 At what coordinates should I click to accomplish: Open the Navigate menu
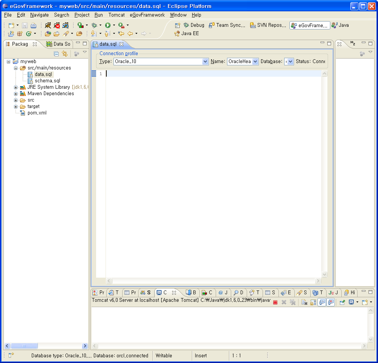[39, 15]
